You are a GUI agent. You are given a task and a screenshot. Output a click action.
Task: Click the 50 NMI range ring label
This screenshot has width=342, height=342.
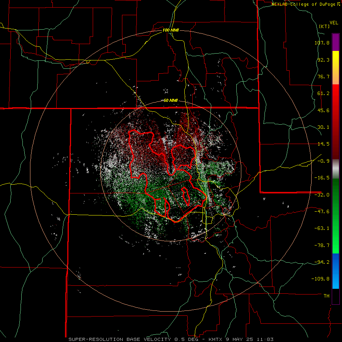point(171,101)
